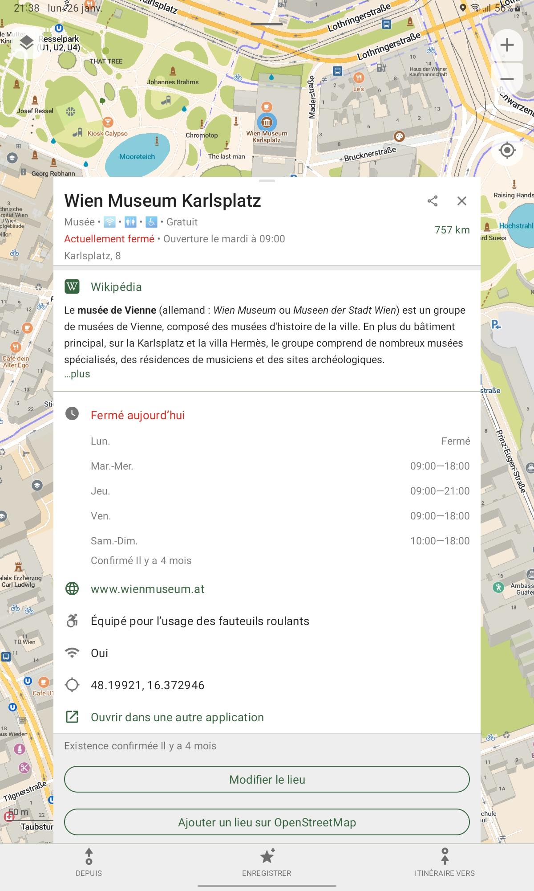Share Wien Museum Karlsplatz place
Screen dimensions: 534x891
pyautogui.click(x=433, y=201)
